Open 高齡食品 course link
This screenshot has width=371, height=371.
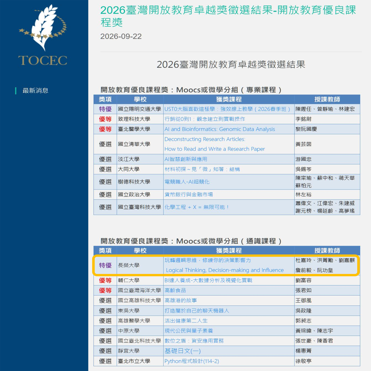(175, 290)
